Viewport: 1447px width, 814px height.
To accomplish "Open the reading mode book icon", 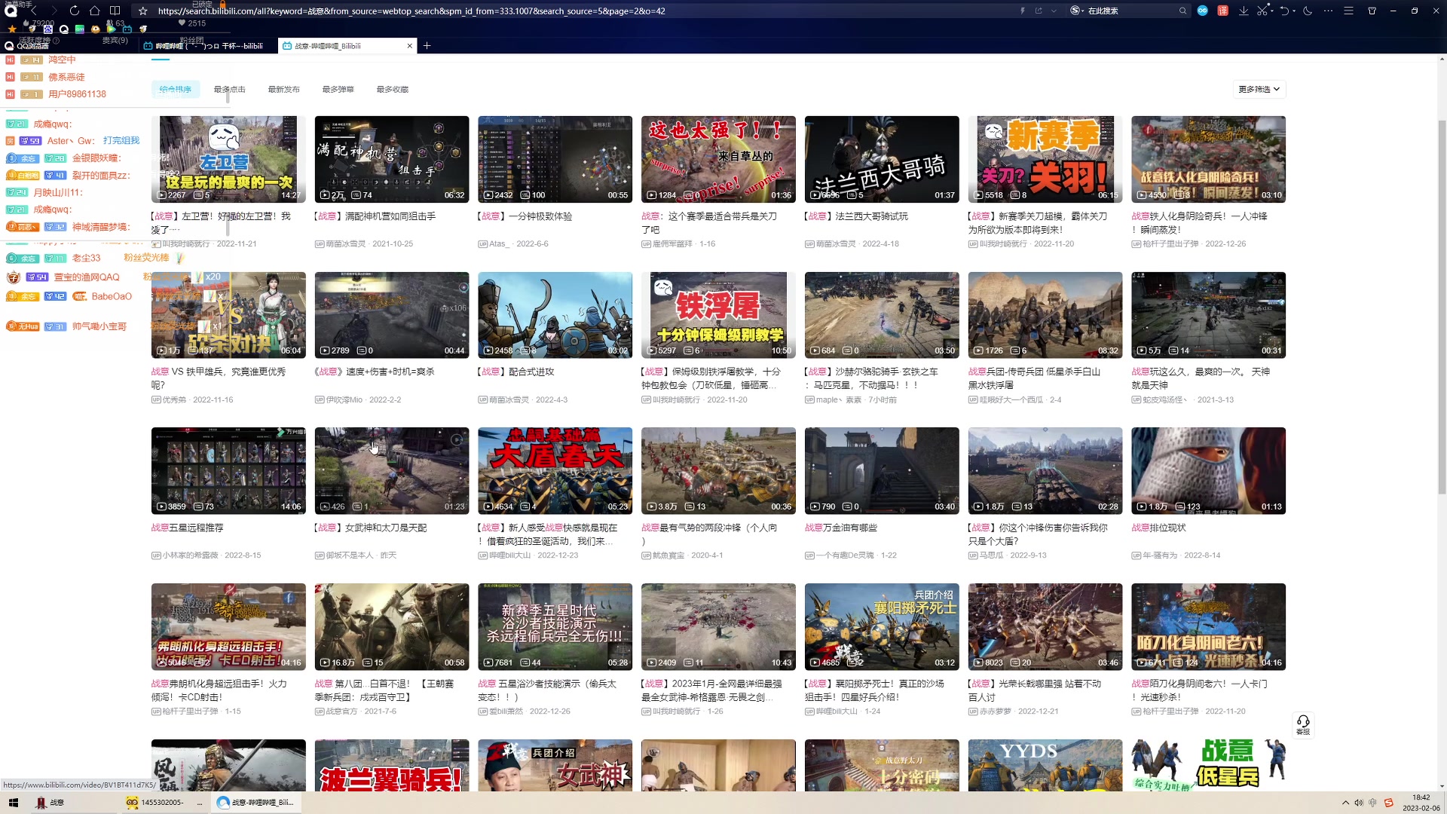I will tap(115, 11).
